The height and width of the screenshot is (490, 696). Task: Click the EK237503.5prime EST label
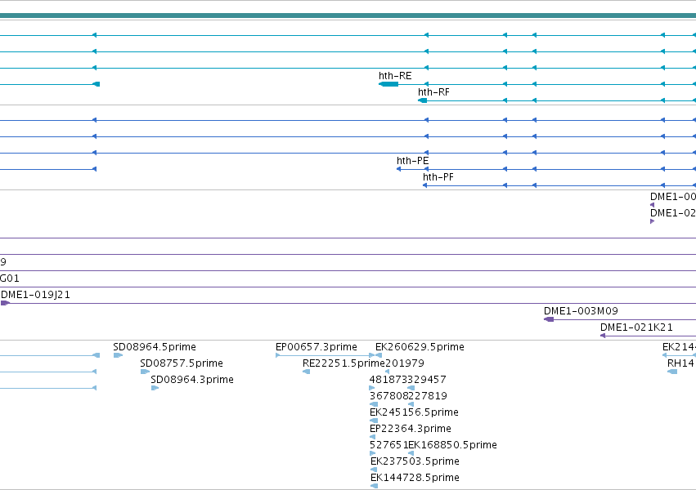click(415, 461)
